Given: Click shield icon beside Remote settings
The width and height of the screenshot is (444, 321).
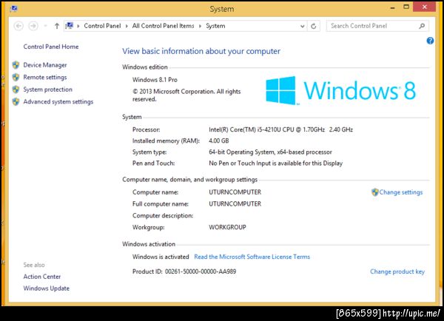Looking at the screenshot, I should pos(16,77).
